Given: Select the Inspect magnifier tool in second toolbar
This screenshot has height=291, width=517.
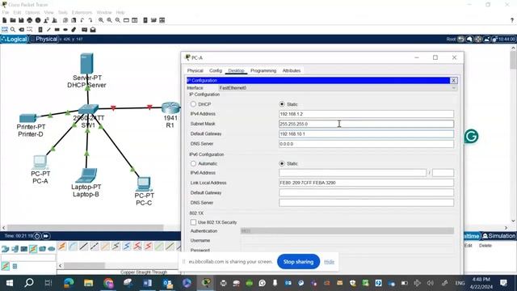Looking at the screenshot, I should click(13, 30).
